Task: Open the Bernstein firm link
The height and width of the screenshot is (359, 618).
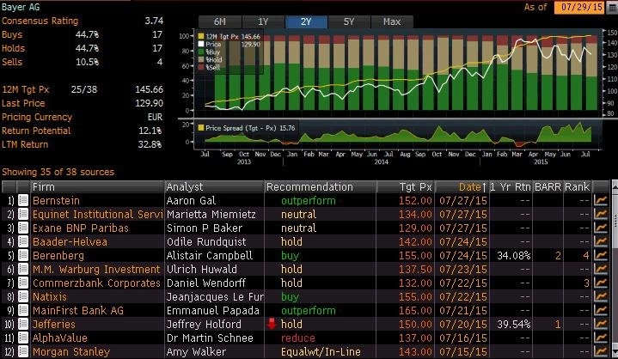Action: (x=56, y=200)
